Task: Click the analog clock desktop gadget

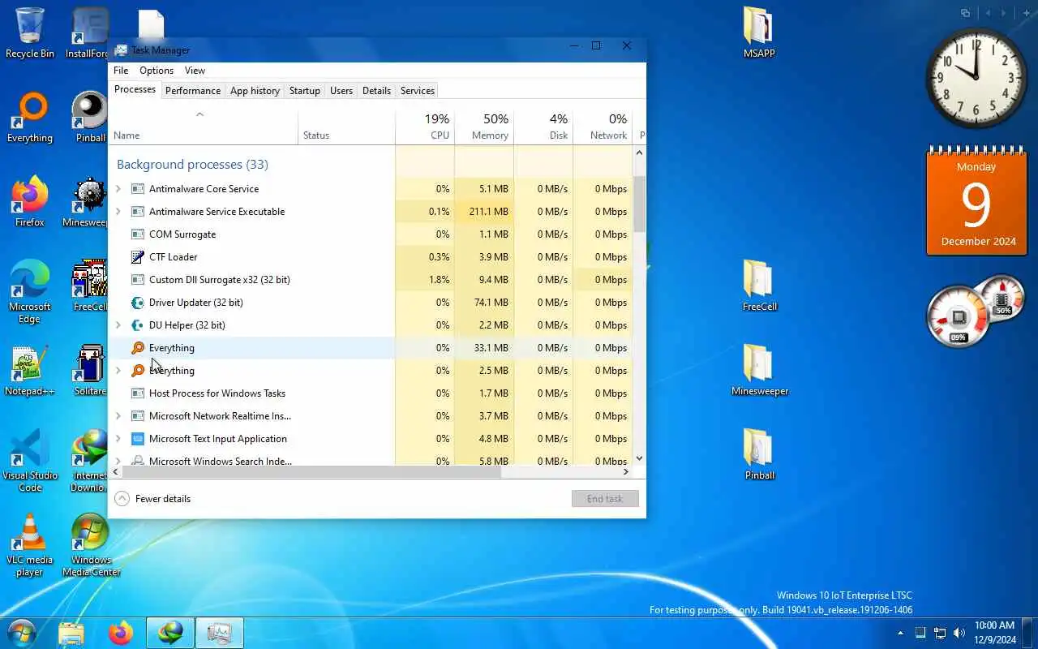Action: [x=976, y=78]
